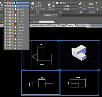Click the linetype icon in the Properties panel

coord(54,9)
